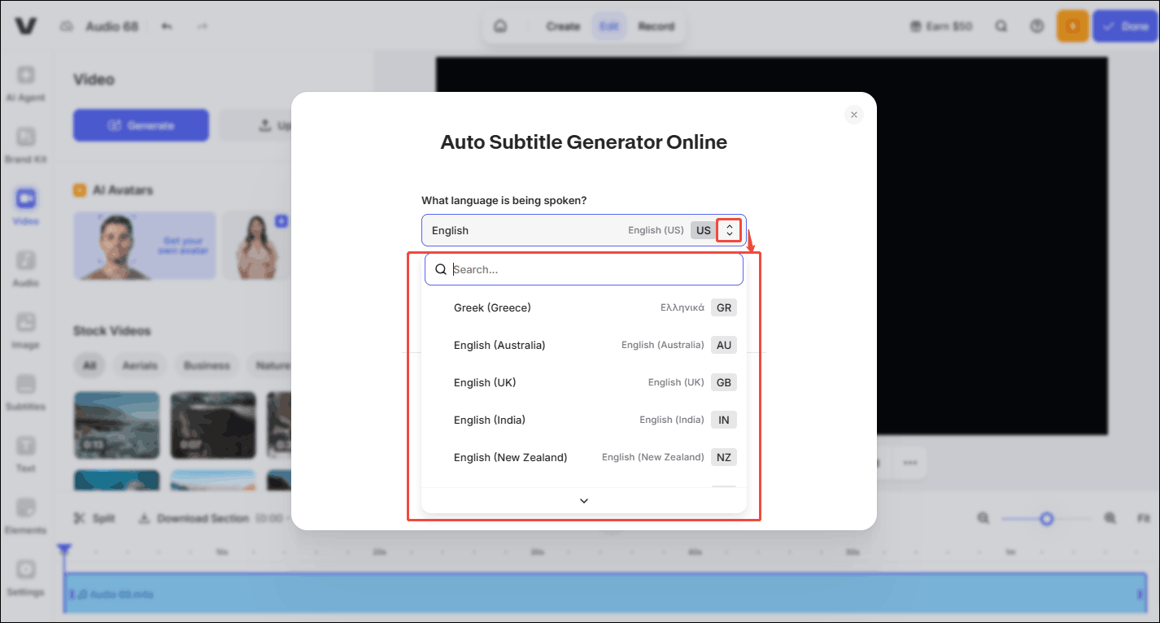The image size is (1160, 623).
Task: Close the Auto Subtitle Generator dialog
Action: [853, 115]
